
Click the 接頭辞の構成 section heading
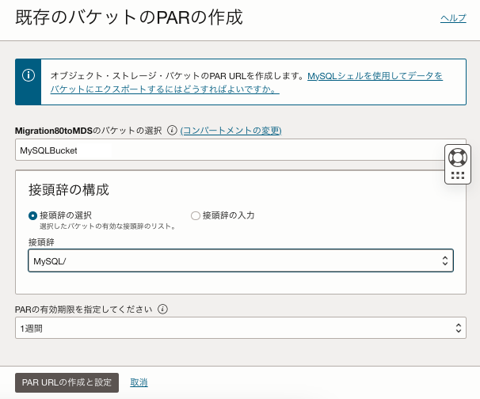coord(68,190)
